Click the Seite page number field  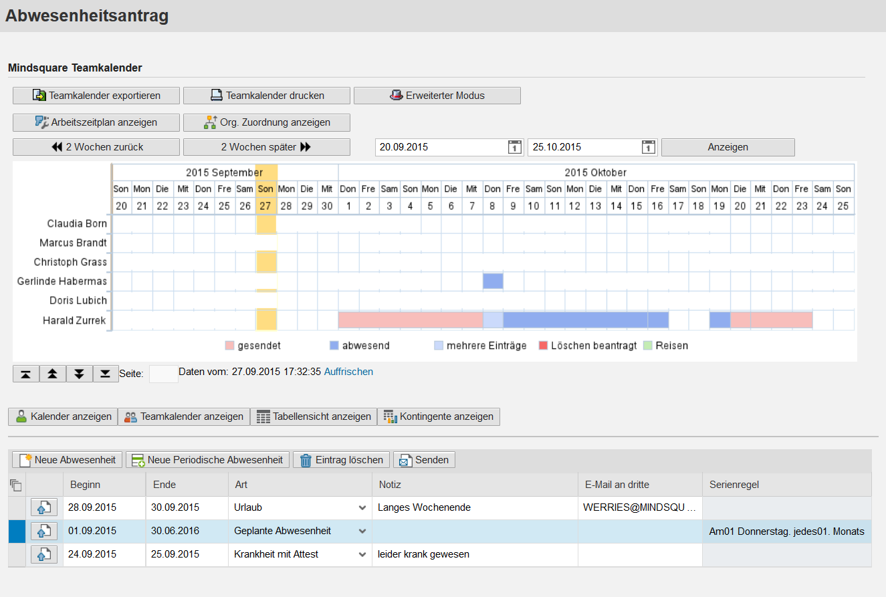coord(163,374)
